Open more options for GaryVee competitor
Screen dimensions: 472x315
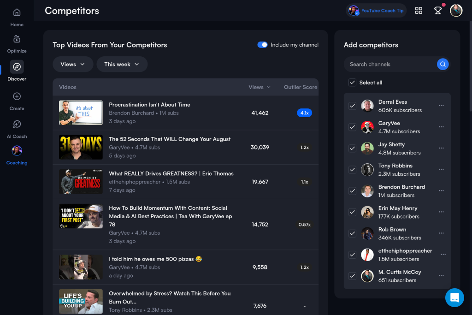[x=441, y=127]
